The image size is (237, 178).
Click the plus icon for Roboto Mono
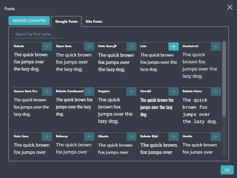[x=216, y=91]
